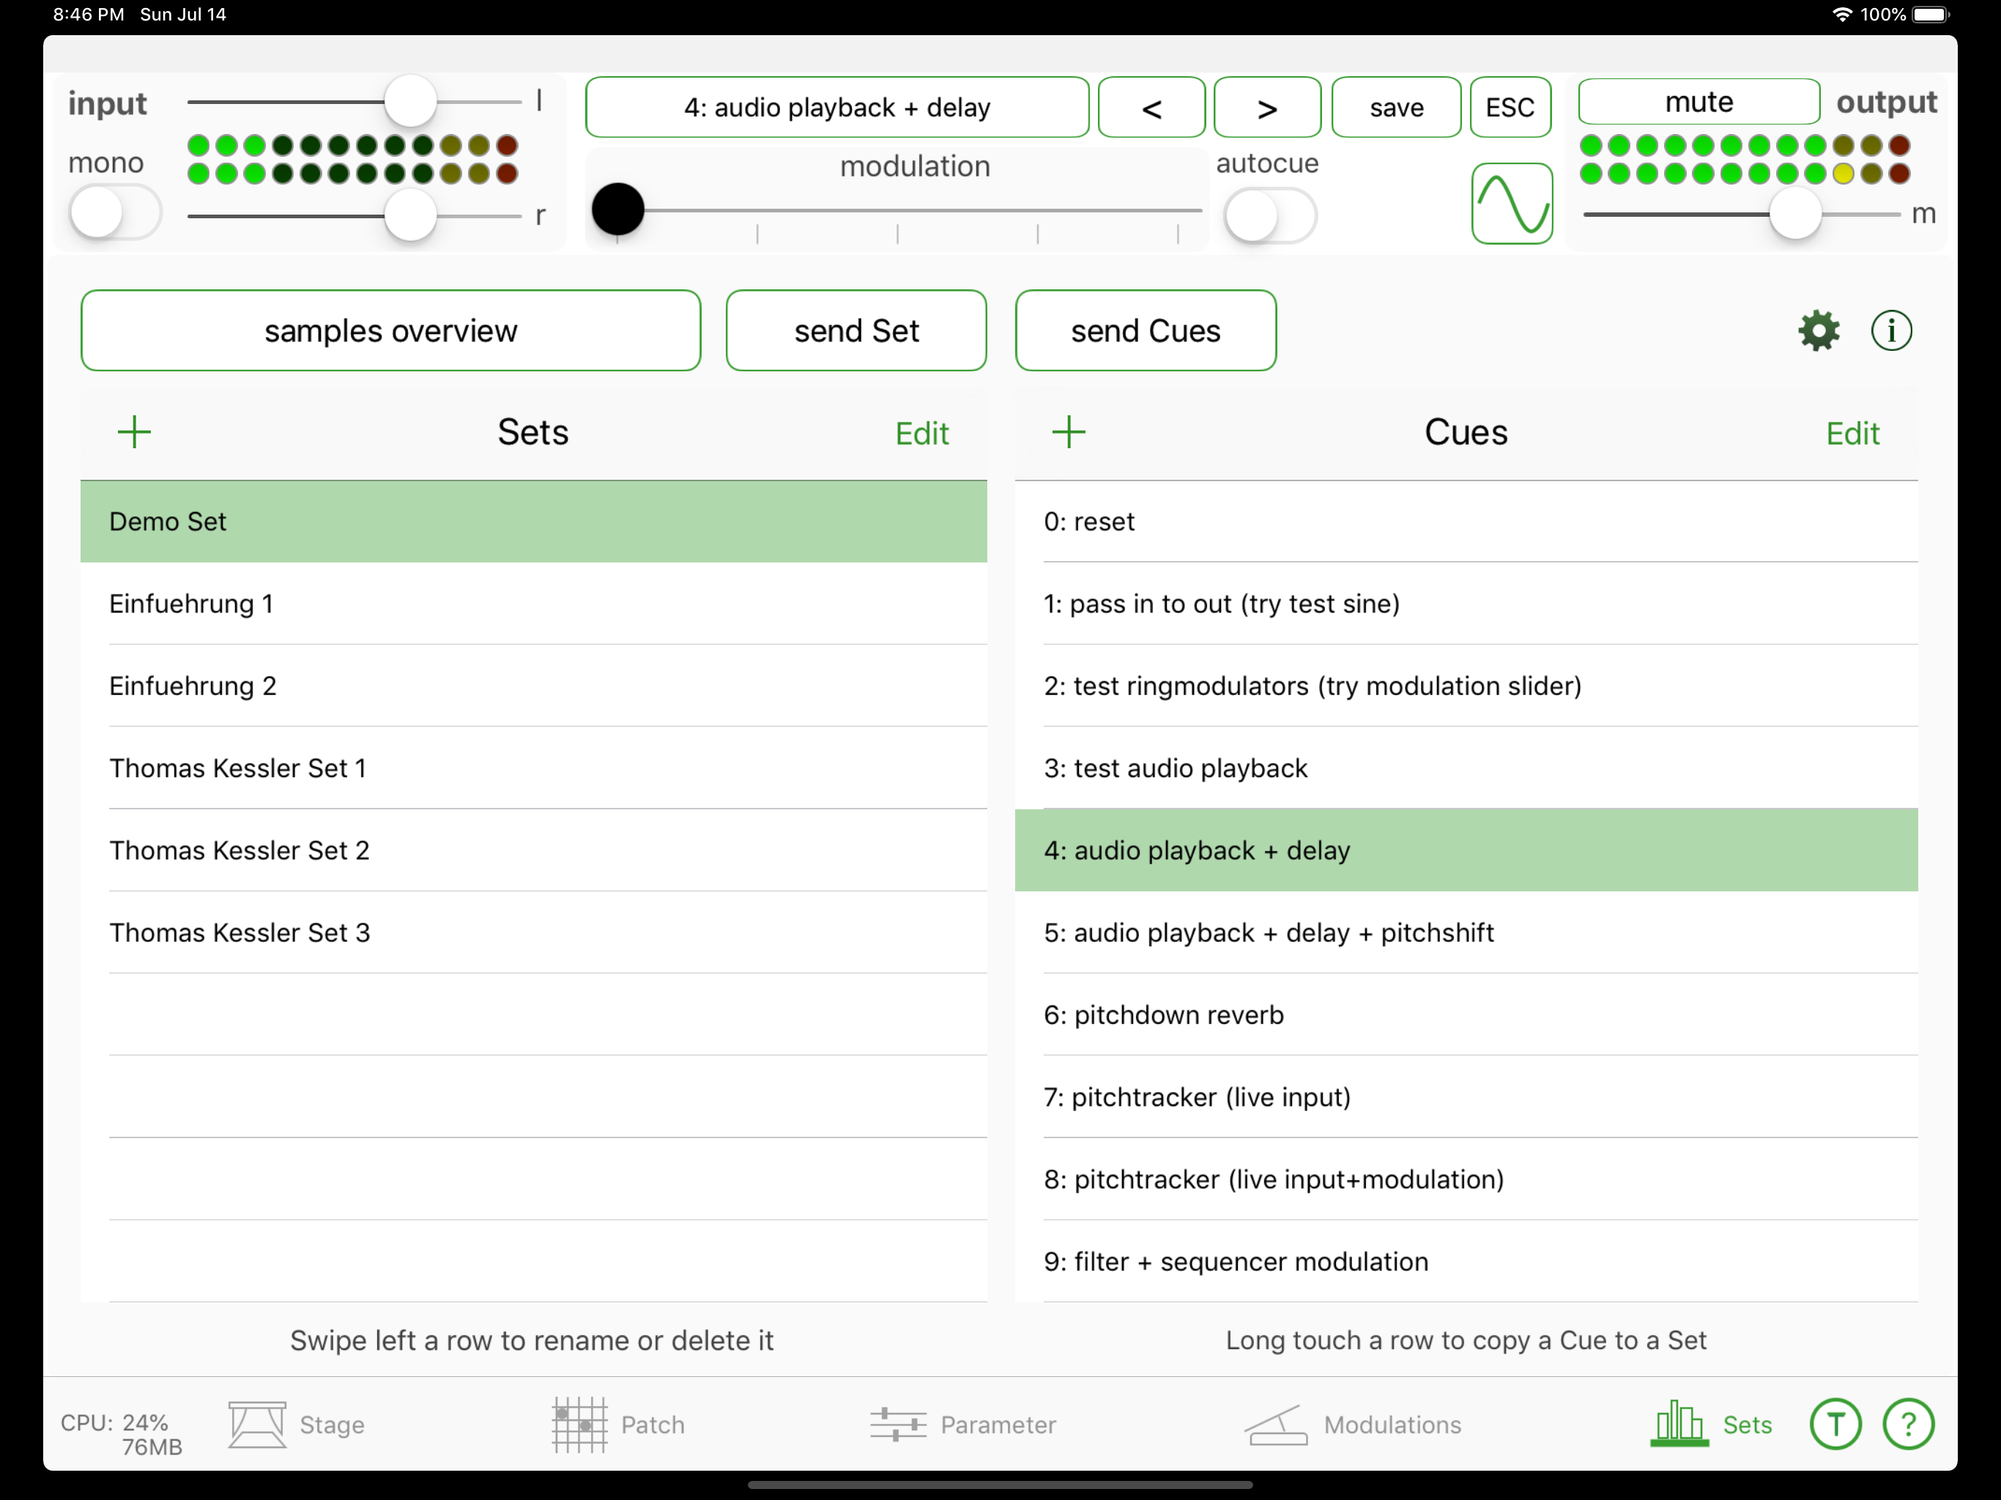The height and width of the screenshot is (1500, 2001).
Task: Open the current cue name selector
Action: pos(836,108)
